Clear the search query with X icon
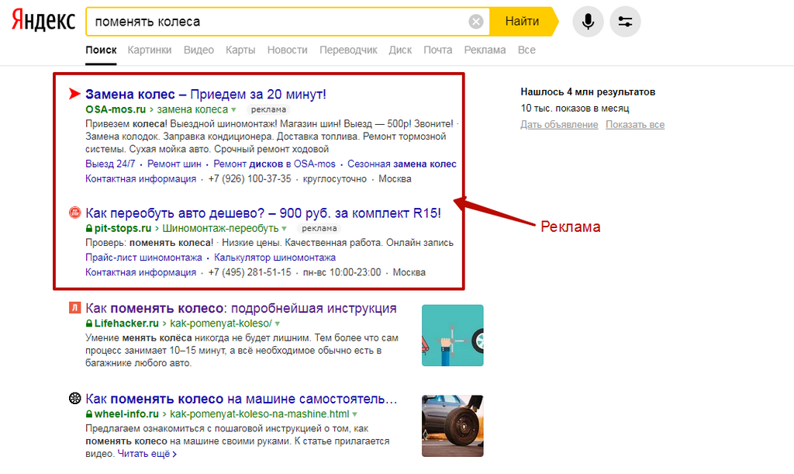 tap(475, 22)
